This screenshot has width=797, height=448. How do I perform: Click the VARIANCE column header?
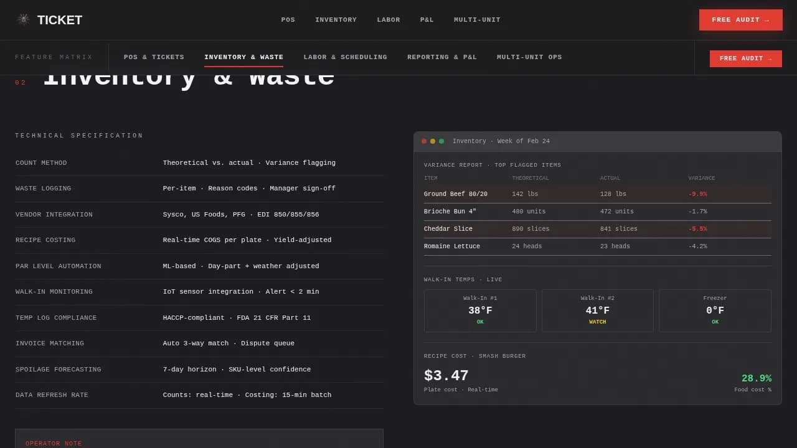coord(702,179)
